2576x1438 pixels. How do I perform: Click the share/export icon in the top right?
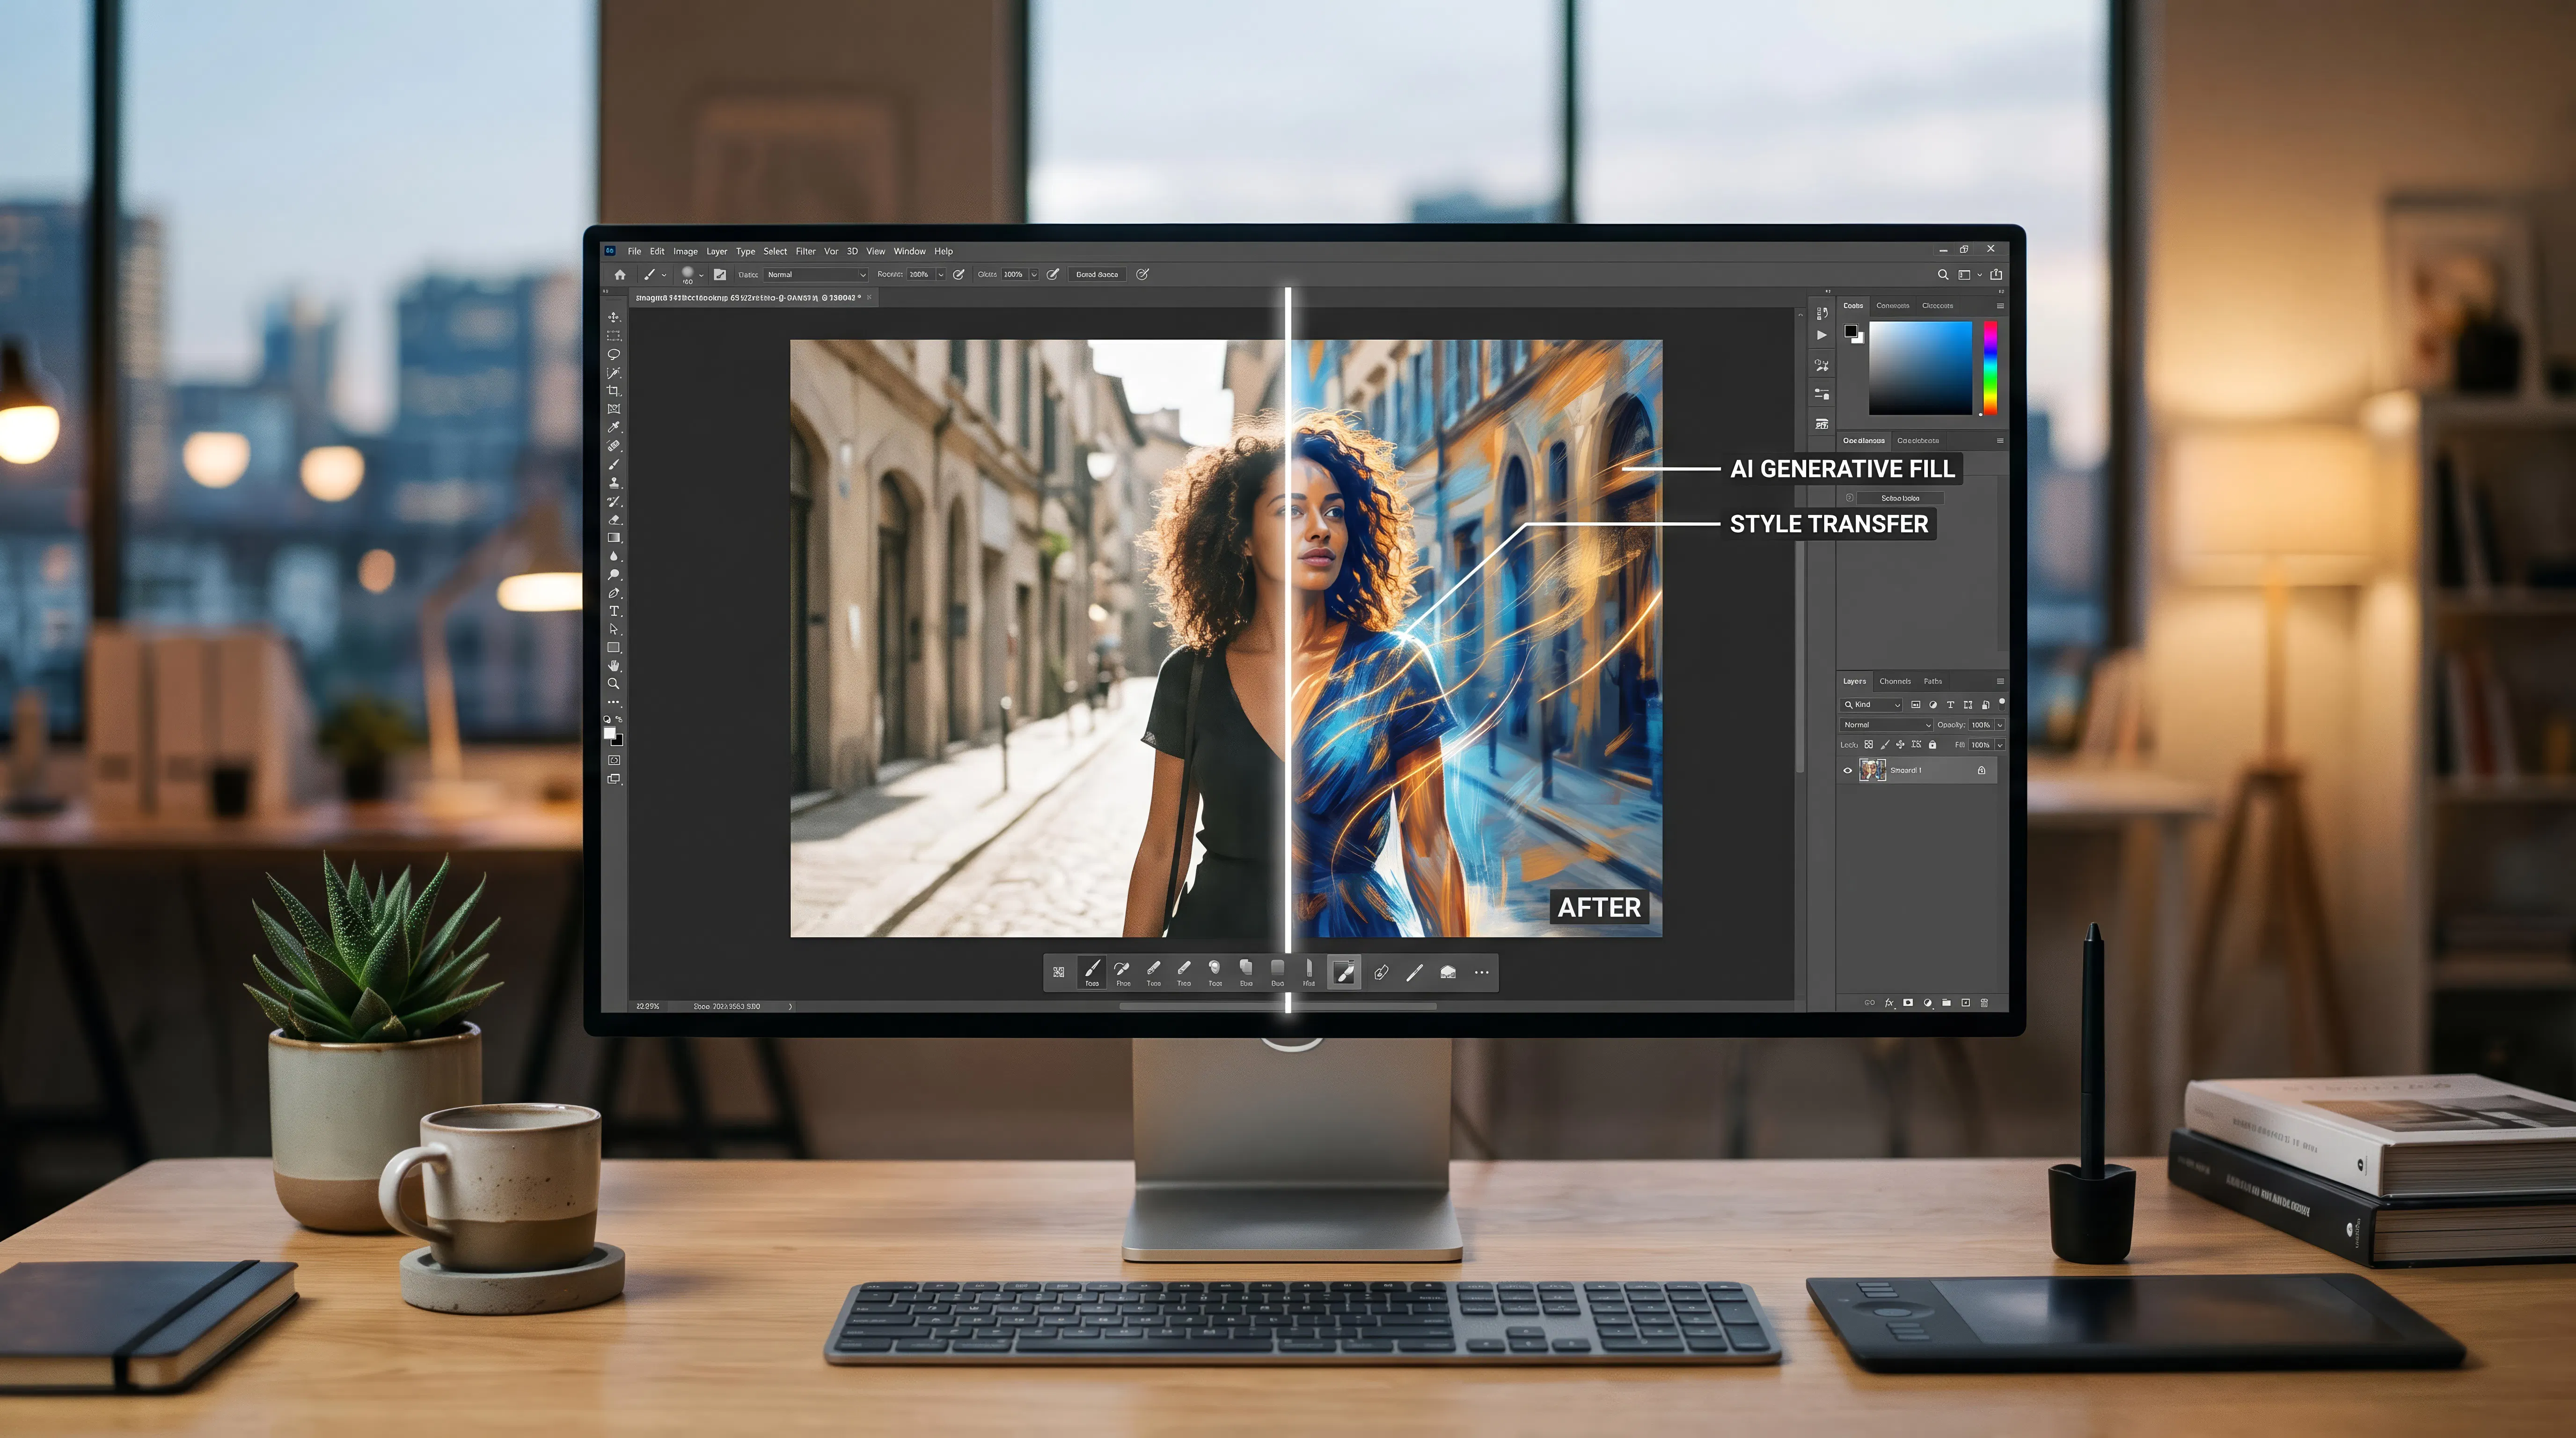coord(1997,274)
